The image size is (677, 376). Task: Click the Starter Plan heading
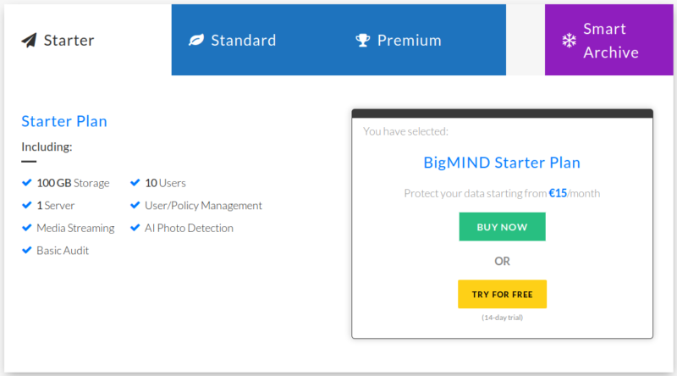coord(64,121)
